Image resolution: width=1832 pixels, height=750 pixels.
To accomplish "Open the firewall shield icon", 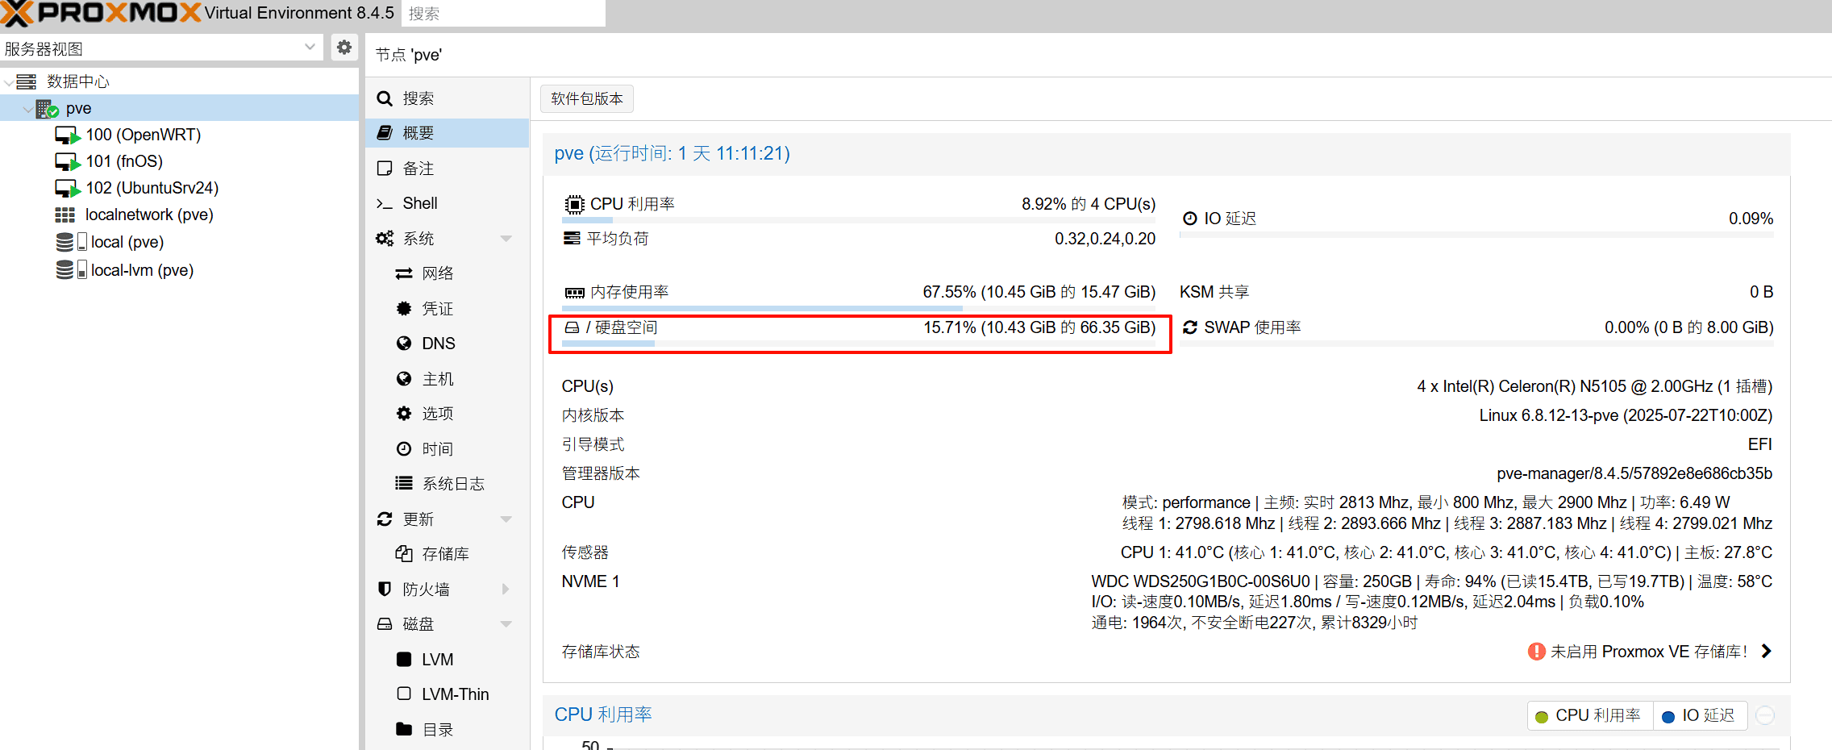I will coord(385,590).
